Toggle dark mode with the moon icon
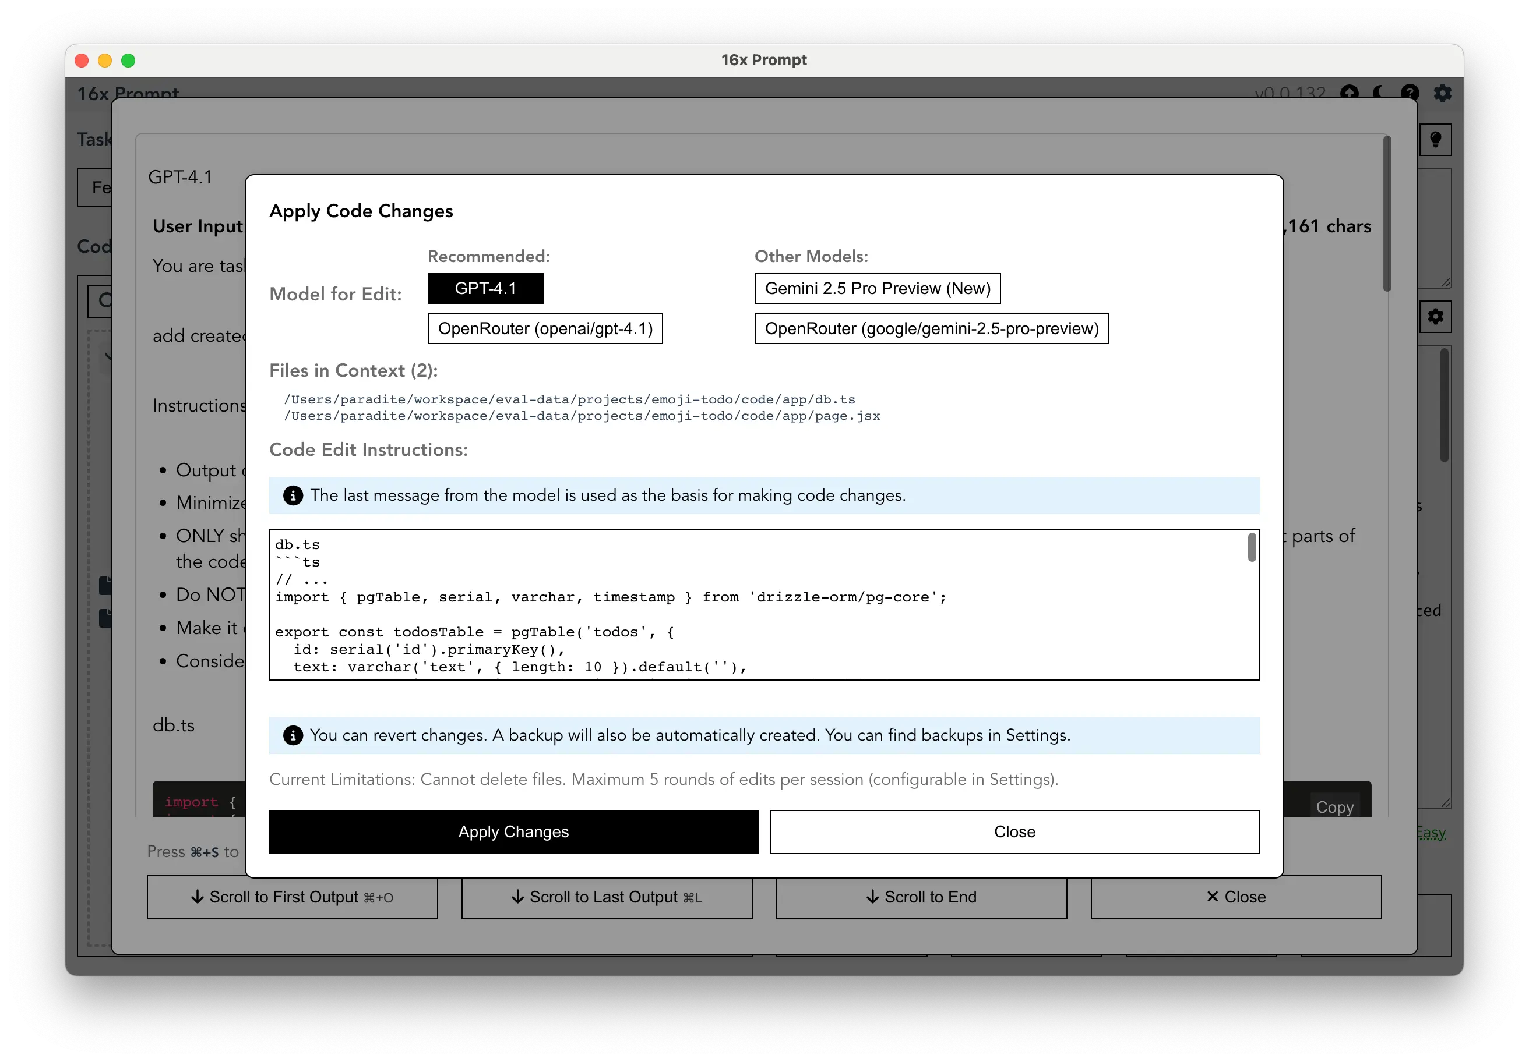The width and height of the screenshot is (1529, 1062). click(1379, 93)
